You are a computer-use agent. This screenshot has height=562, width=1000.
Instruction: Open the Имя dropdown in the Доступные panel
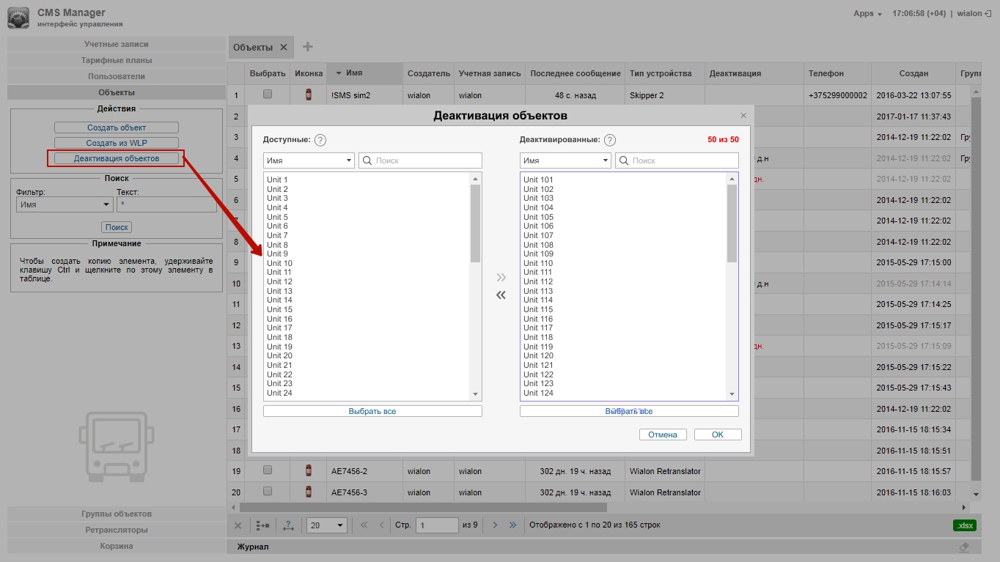[x=309, y=160]
